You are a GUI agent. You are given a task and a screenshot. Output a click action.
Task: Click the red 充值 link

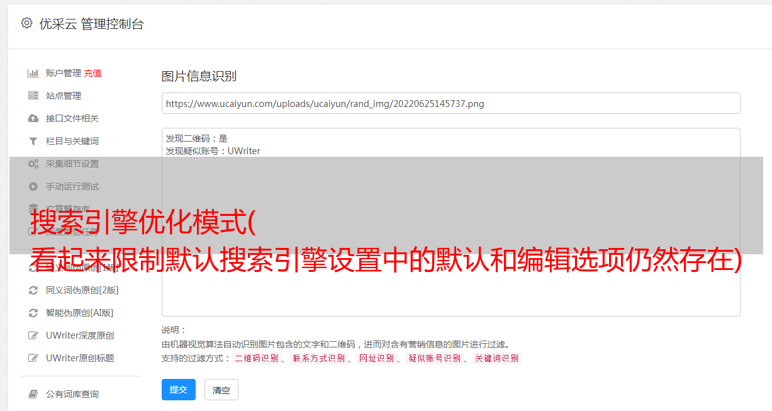point(92,73)
